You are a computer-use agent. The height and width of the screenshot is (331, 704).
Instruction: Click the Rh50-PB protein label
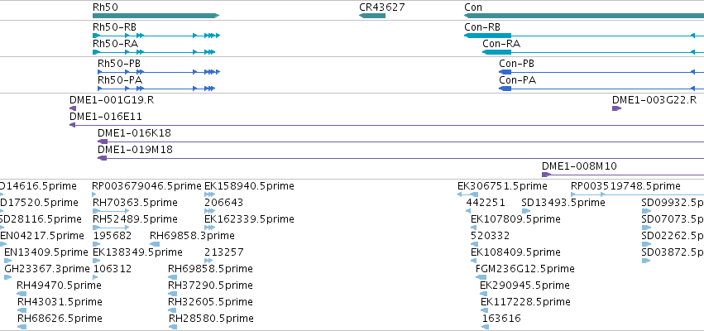119,64
